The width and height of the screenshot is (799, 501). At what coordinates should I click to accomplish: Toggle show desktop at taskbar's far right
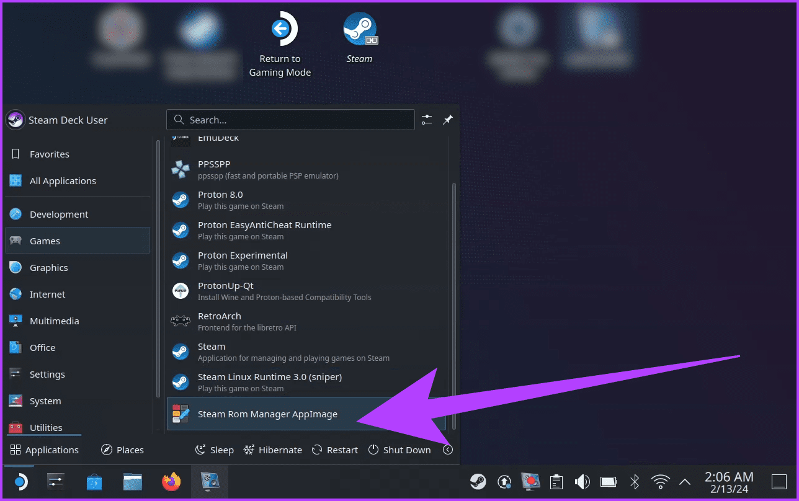779,481
